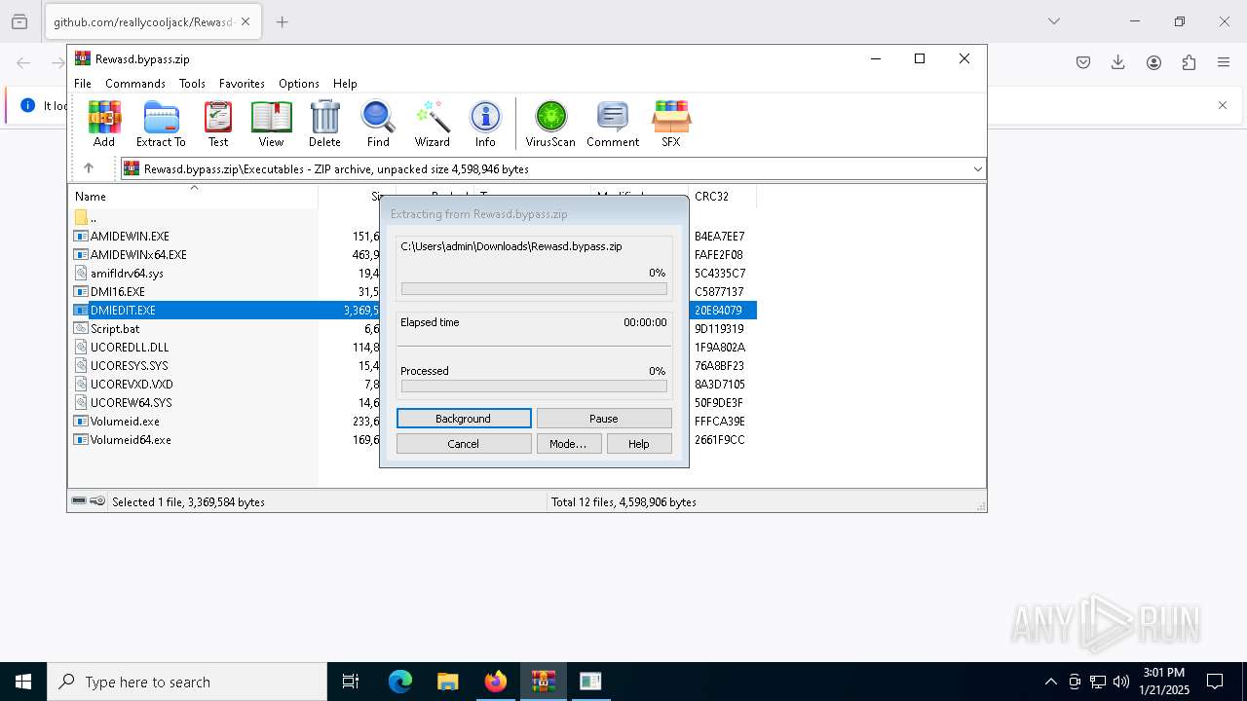Screen dimensions: 1247x701
Task: Click the View file toolbar icon
Action: click(x=271, y=124)
